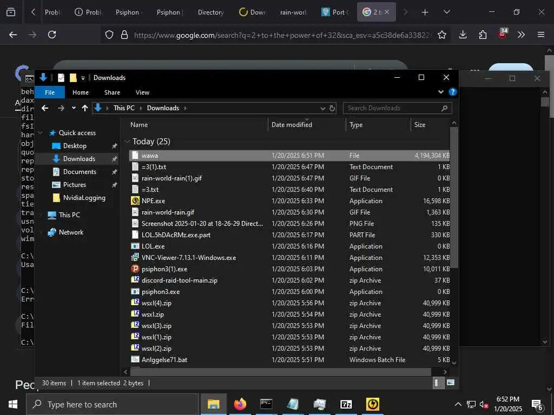Switch to the Port C browser tab

click(x=335, y=12)
